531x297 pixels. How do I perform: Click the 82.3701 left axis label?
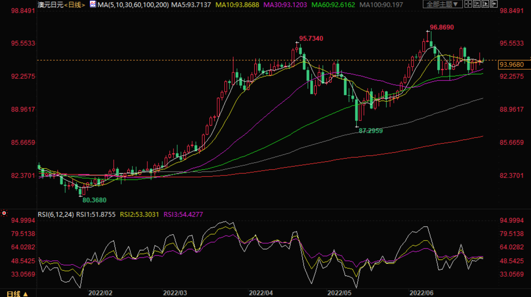[23, 176]
